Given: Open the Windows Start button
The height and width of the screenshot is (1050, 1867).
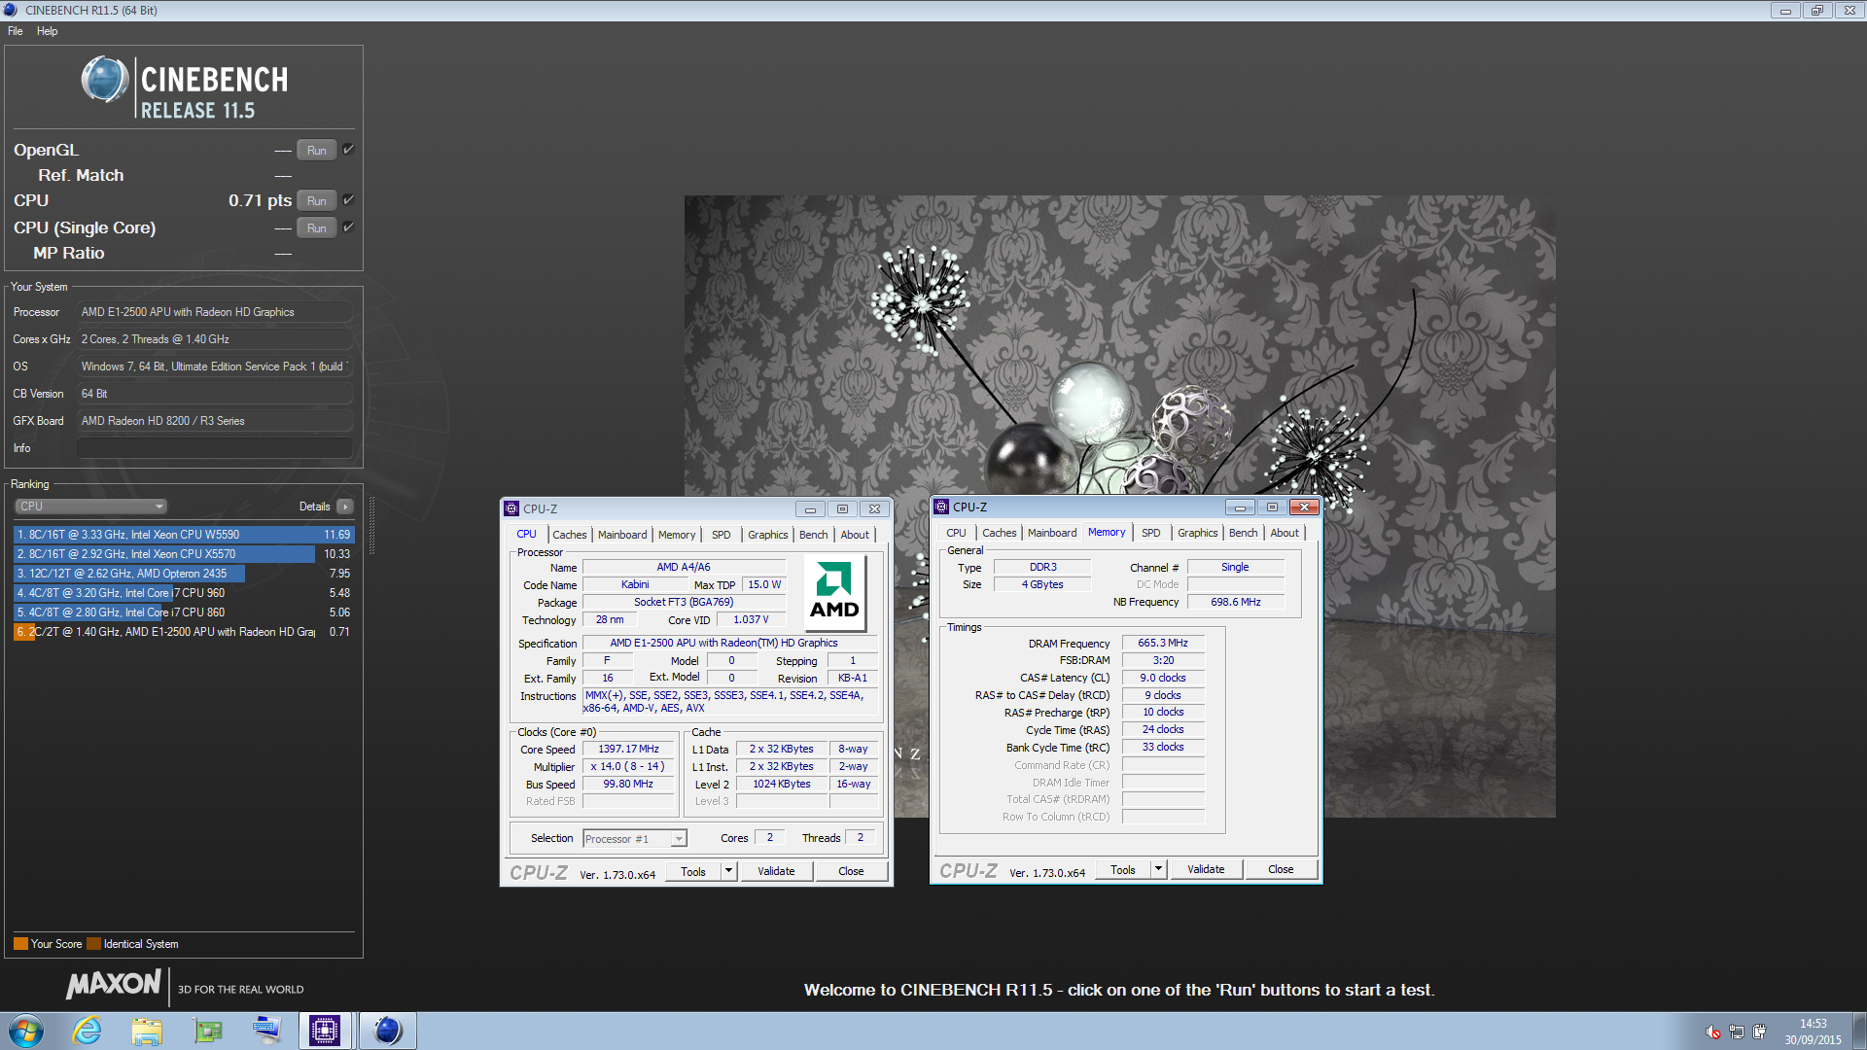Looking at the screenshot, I should tap(25, 1031).
